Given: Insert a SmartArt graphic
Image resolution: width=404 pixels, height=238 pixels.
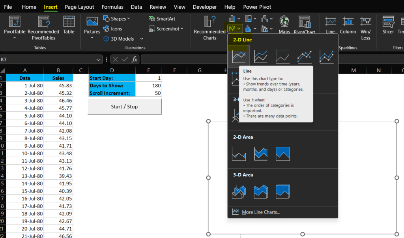Looking at the screenshot, I should click(162, 19).
